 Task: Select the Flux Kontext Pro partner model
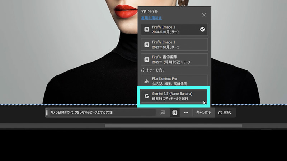tap(174, 81)
